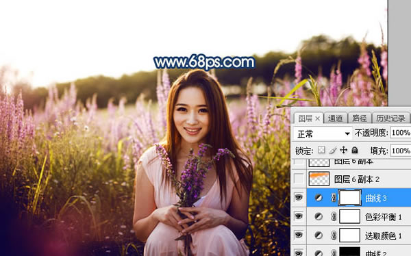This screenshot has width=411, height=256.
Task: Toggle lock image pixels brush icon
Action: click(x=332, y=151)
